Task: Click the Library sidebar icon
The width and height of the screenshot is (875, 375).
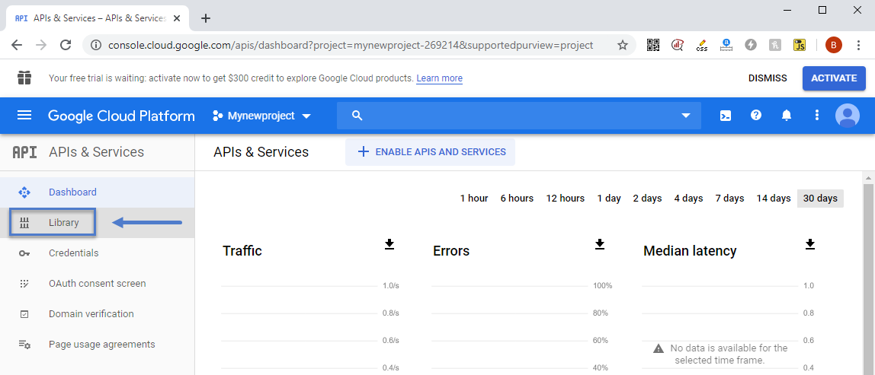Action: pos(24,223)
